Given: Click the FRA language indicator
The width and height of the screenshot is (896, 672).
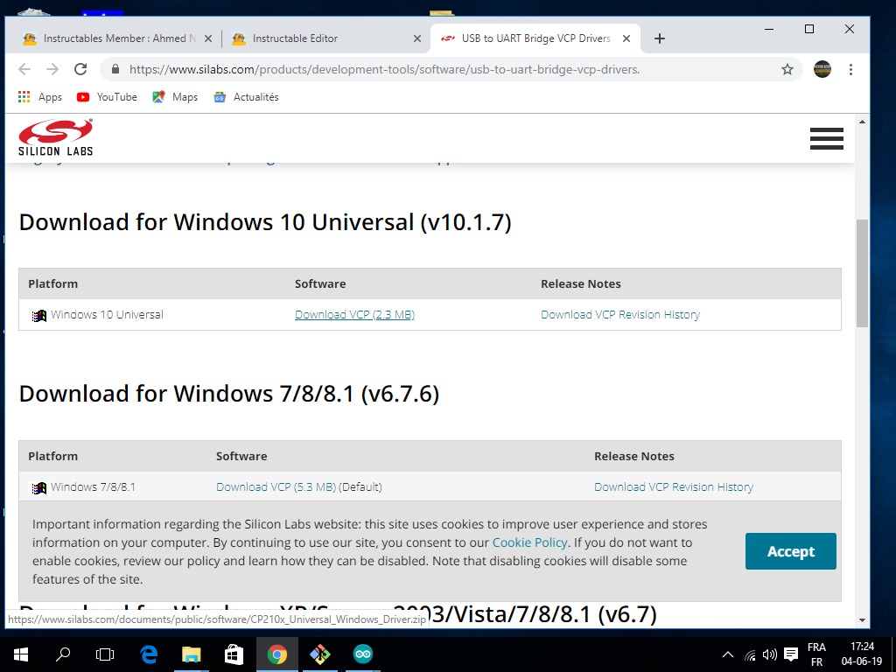Looking at the screenshot, I should point(816,654).
